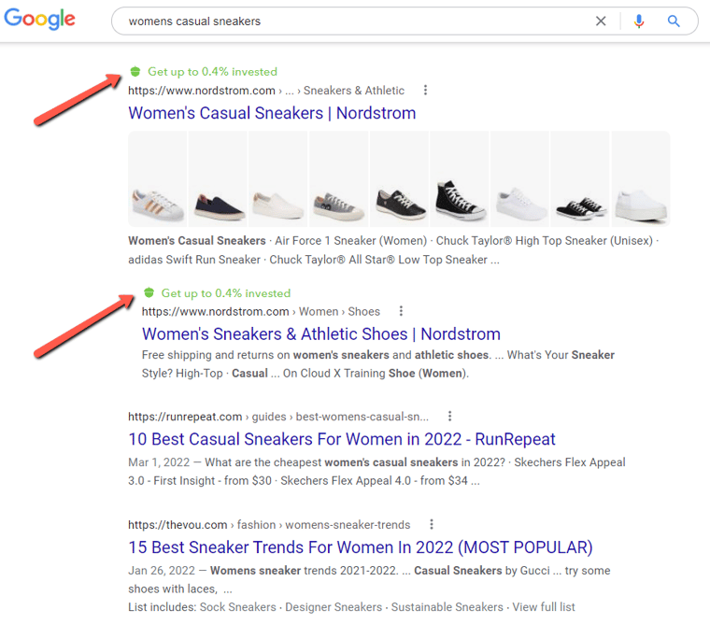
Task: Start voice search with the microphone icon
Action: tap(639, 21)
